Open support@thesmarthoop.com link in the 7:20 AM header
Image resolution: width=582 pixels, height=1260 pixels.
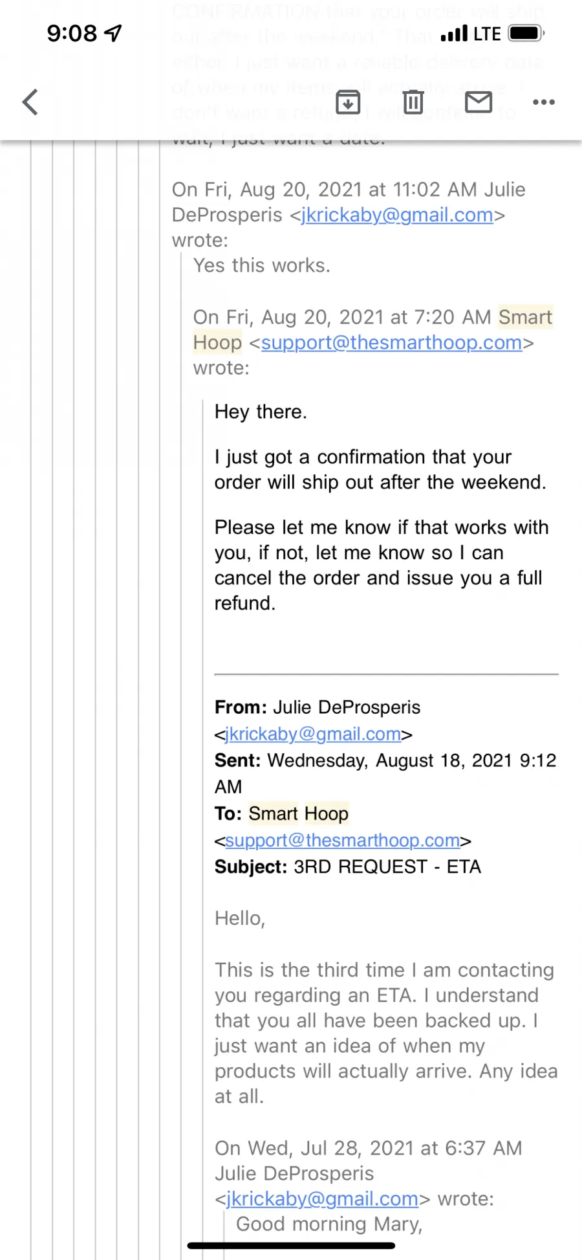pyautogui.click(x=391, y=342)
